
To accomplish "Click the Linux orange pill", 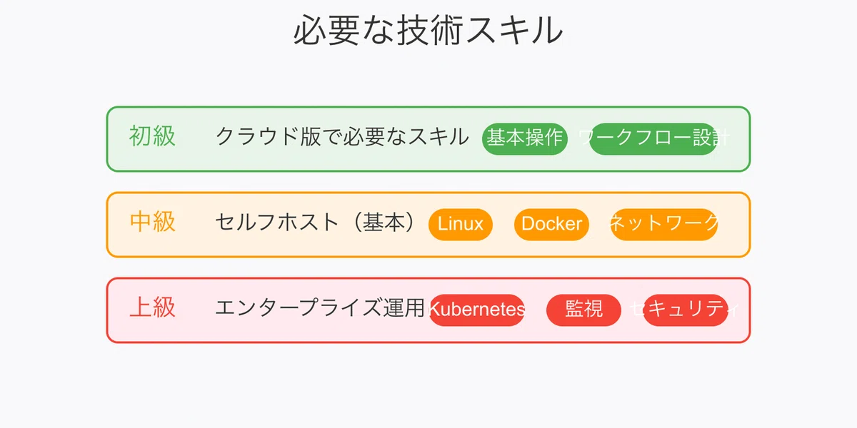I will (x=461, y=224).
